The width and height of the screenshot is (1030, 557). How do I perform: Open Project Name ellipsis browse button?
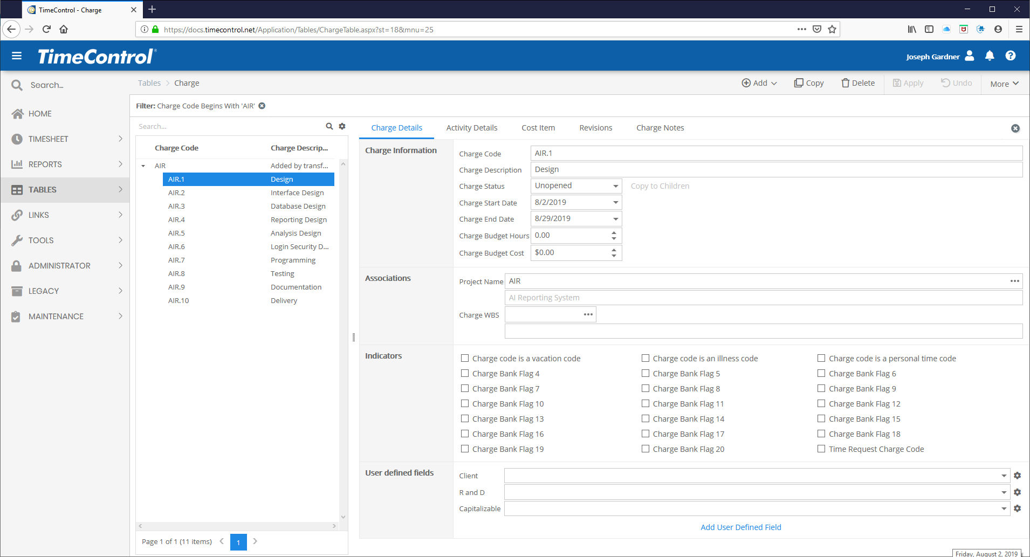[x=1014, y=281]
